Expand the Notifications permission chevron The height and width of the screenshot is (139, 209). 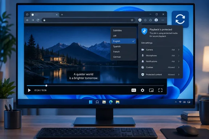(x=179, y=61)
